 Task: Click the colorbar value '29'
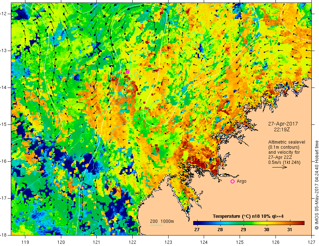[x=243, y=230]
